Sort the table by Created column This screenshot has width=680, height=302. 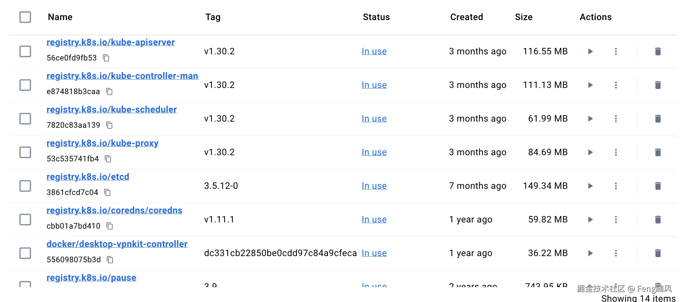coord(466,17)
